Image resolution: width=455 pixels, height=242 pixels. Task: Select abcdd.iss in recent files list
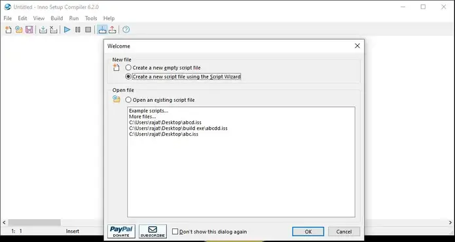tap(178, 129)
